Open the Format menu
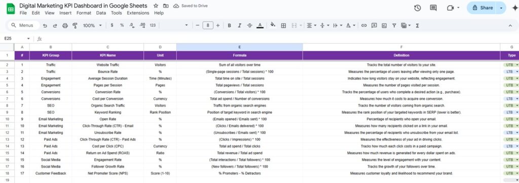Viewport: 519px width, 183px height. 84,13
